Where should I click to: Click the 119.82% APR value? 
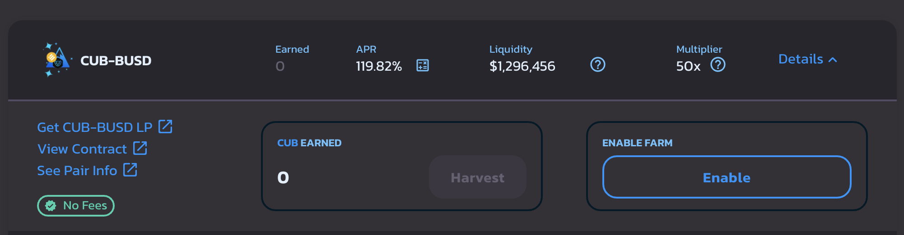(378, 67)
